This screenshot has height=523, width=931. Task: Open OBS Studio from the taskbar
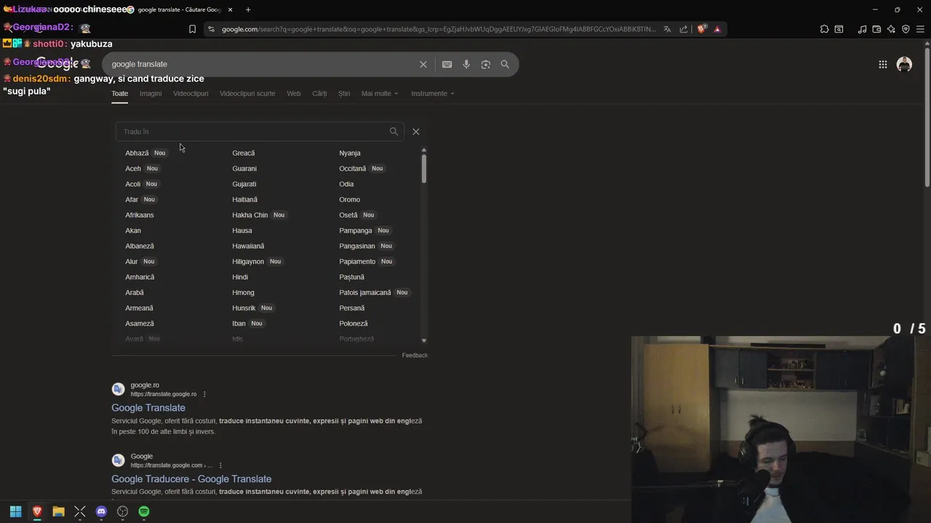pyautogui.click(x=123, y=511)
